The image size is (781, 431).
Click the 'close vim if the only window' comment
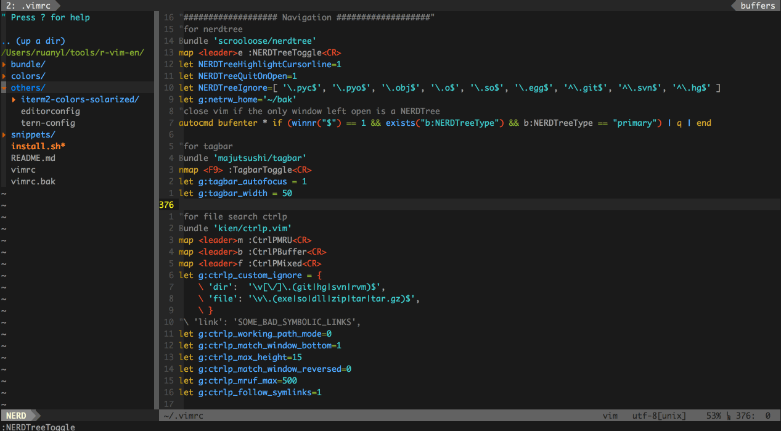tap(309, 111)
